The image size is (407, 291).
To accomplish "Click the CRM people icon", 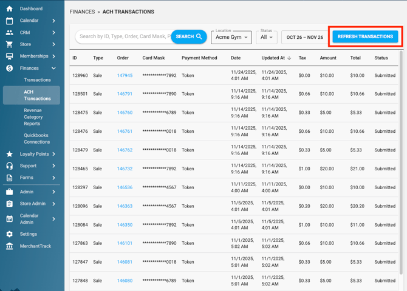I will pos(9,33).
